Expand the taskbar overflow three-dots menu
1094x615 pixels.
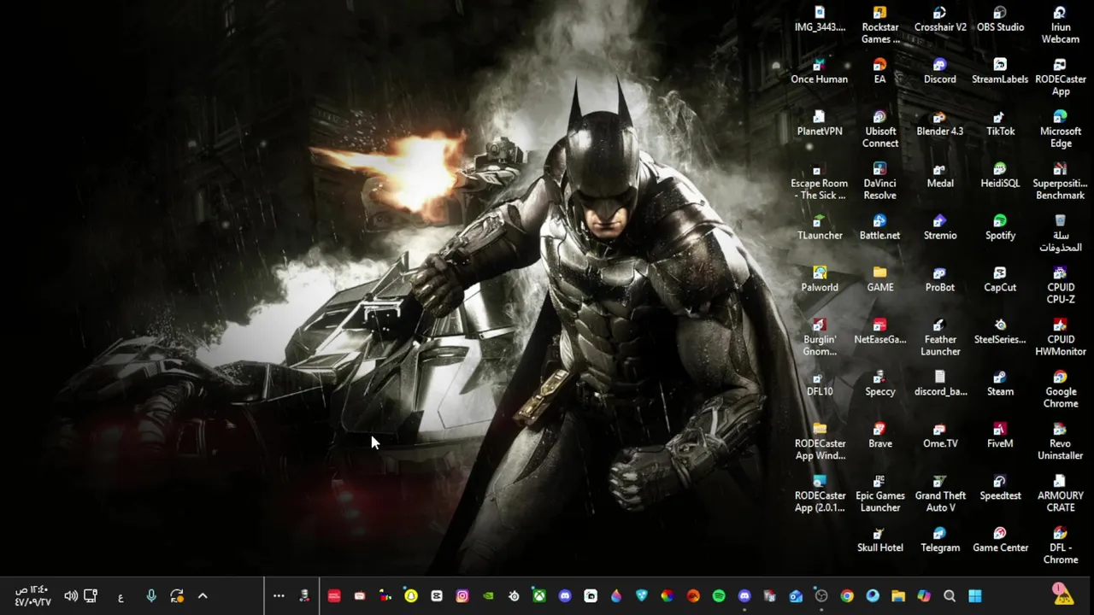click(279, 596)
